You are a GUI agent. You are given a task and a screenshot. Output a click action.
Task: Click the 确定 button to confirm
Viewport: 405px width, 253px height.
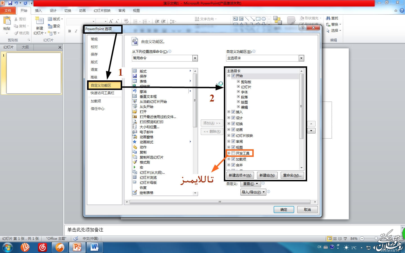[283, 210]
